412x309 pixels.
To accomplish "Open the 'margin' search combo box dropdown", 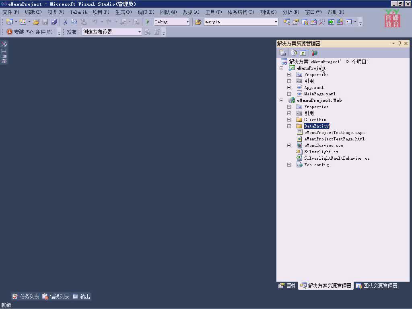I will 276,22.
